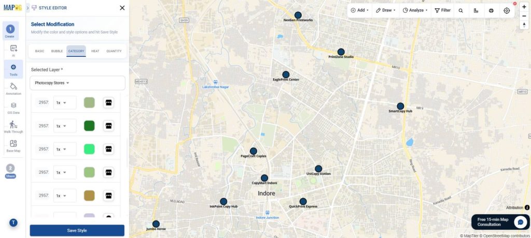The height and width of the screenshot is (238, 531).
Task: Select the InkPoint Copy Hub marker
Action: coord(223,201)
